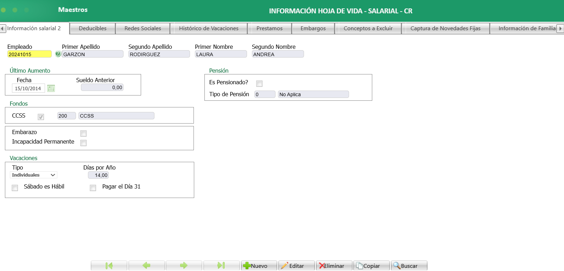The image size is (564, 271).
Task: Open the Tipo vacaciones dropdown
Action: click(34, 175)
